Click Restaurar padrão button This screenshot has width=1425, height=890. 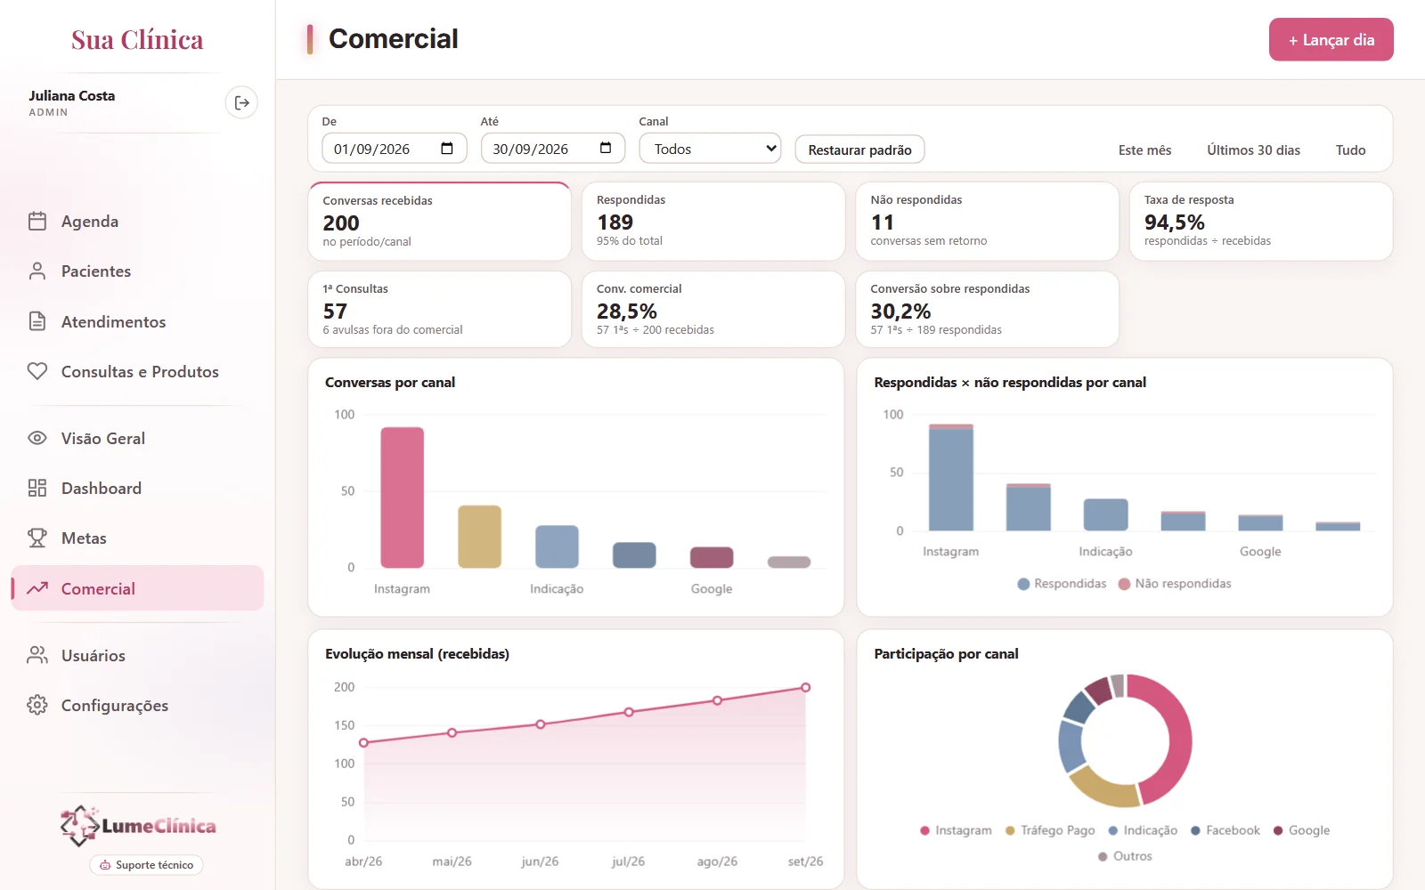(x=859, y=150)
